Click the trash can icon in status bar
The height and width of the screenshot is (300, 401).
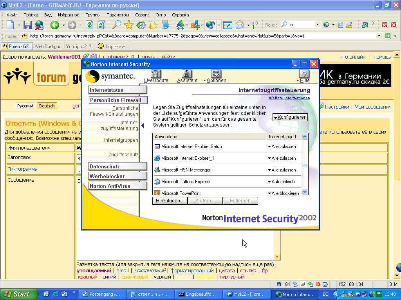tap(279, 284)
